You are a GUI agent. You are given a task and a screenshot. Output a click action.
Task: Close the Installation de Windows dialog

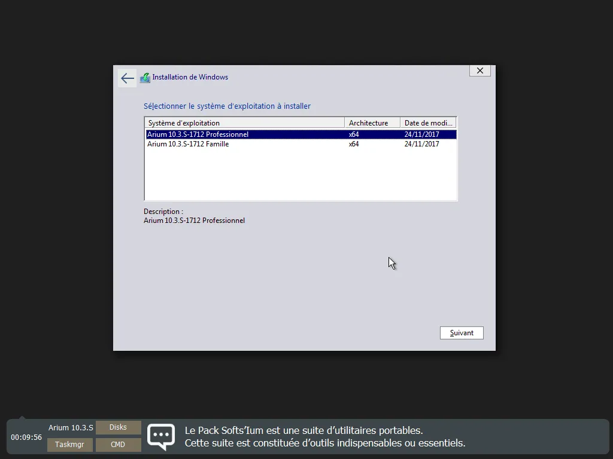[x=480, y=71]
